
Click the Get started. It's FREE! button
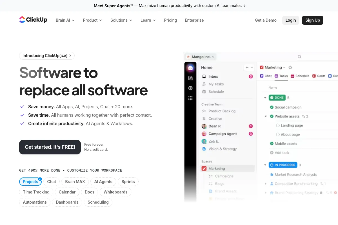coord(50,147)
